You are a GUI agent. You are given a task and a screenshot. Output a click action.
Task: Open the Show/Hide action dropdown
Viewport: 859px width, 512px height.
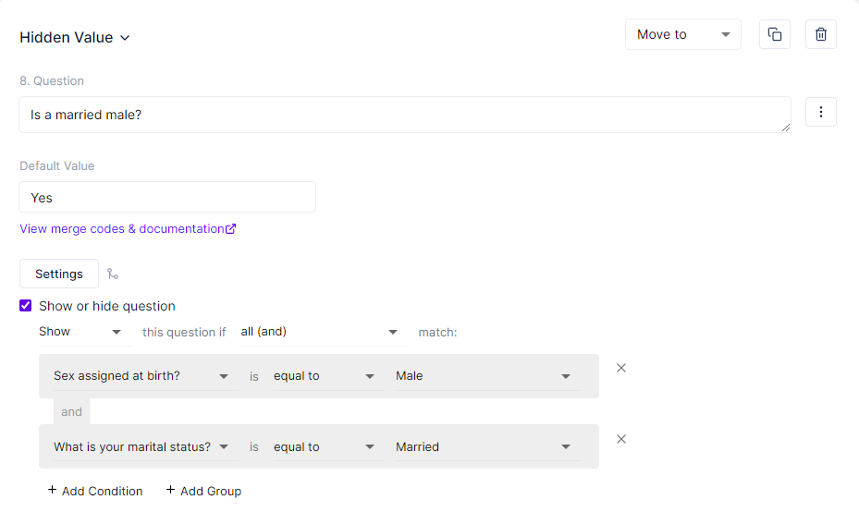[x=83, y=332]
